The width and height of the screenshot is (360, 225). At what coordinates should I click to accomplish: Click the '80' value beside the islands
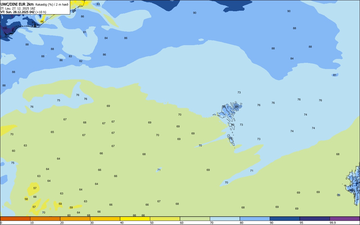click(x=233, y=125)
